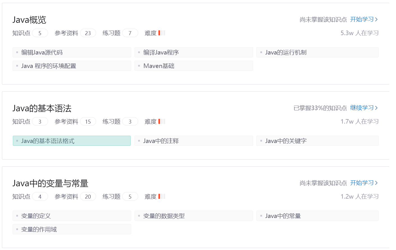Click the 参考资料 count badge showing 23

coord(88,33)
